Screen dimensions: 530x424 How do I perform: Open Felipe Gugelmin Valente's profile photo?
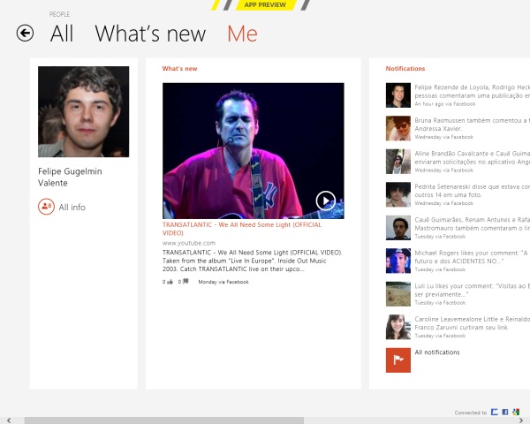[x=84, y=111]
